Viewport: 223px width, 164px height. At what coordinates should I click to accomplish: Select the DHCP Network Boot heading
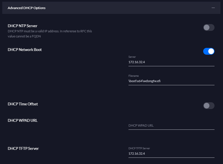pyautogui.click(x=25, y=50)
